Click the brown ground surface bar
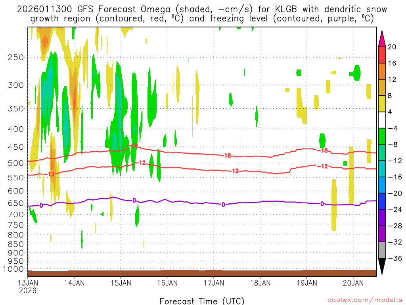Screen dimensions: 406x305 coord(202,273)
